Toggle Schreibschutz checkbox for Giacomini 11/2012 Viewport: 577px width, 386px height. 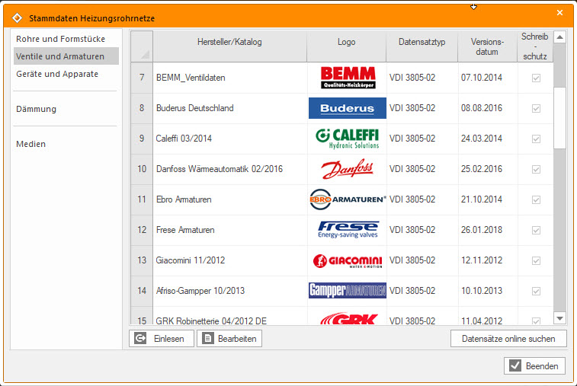tap(536, 260)
